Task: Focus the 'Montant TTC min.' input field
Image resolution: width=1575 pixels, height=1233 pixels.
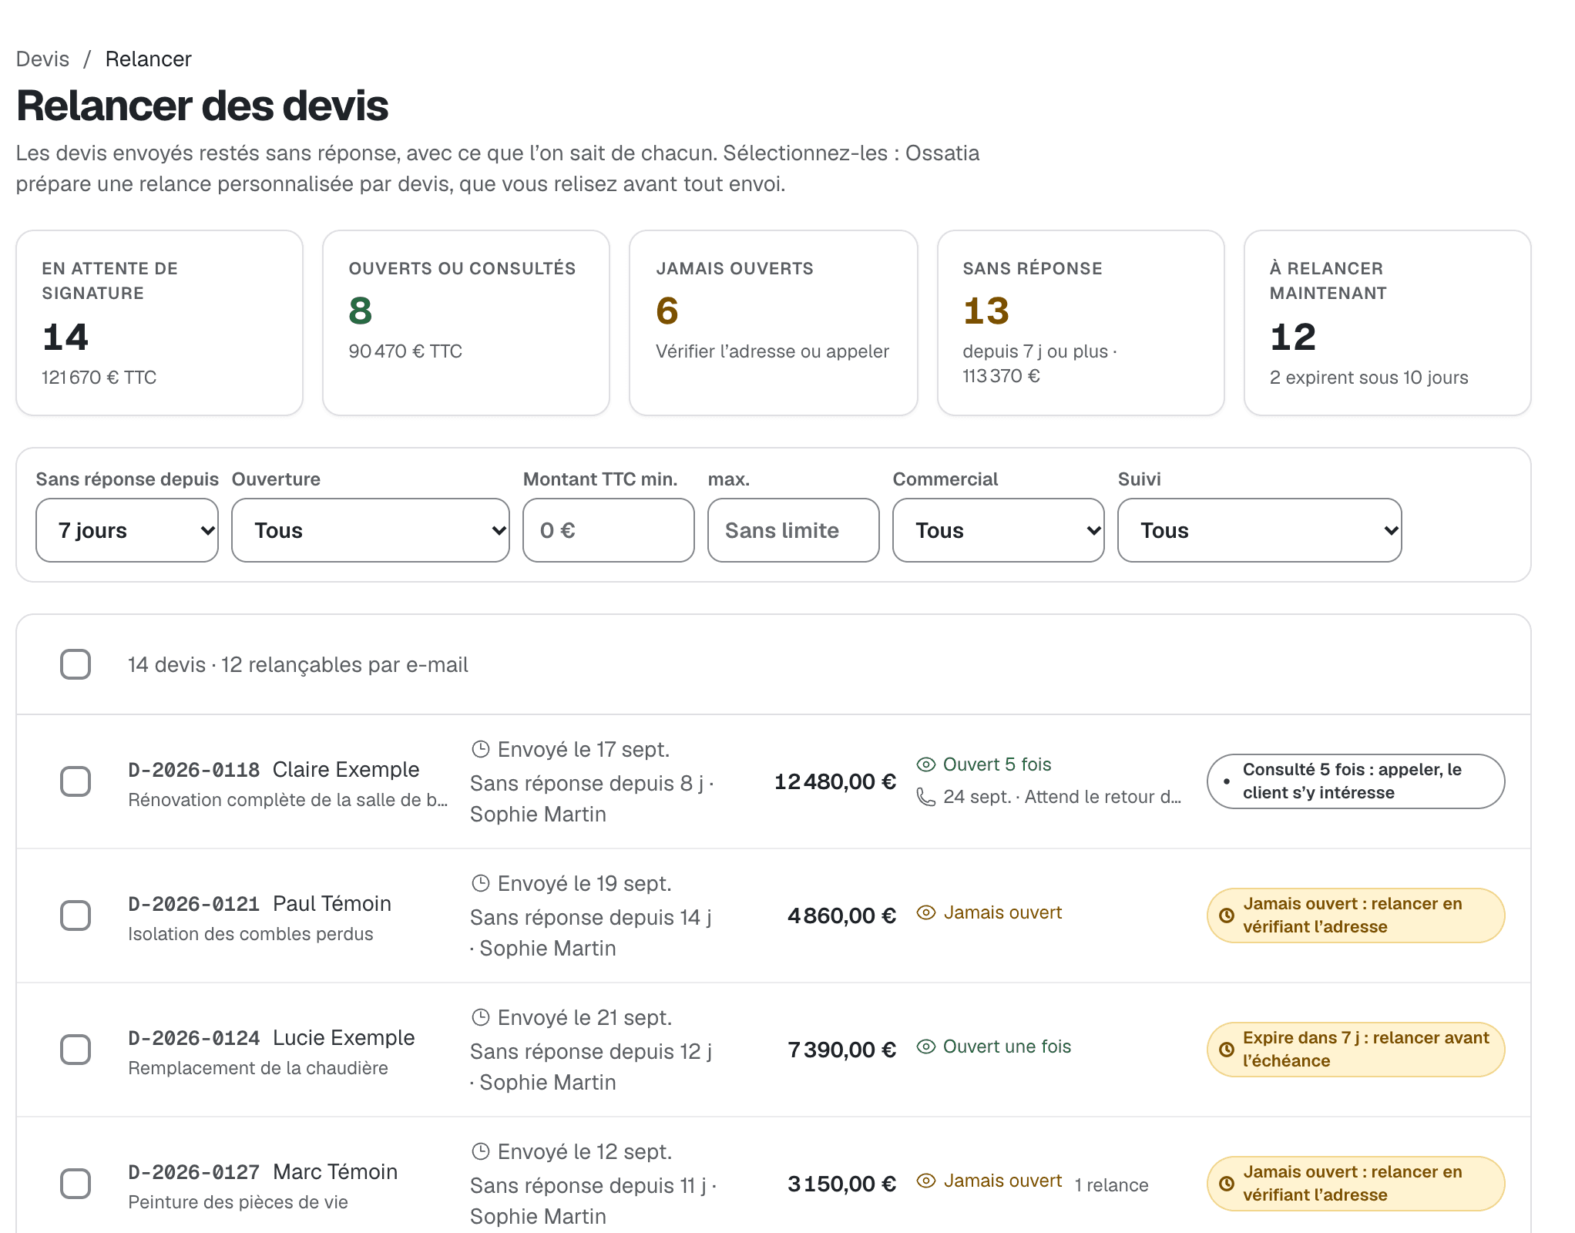Action: pos(609,530)
